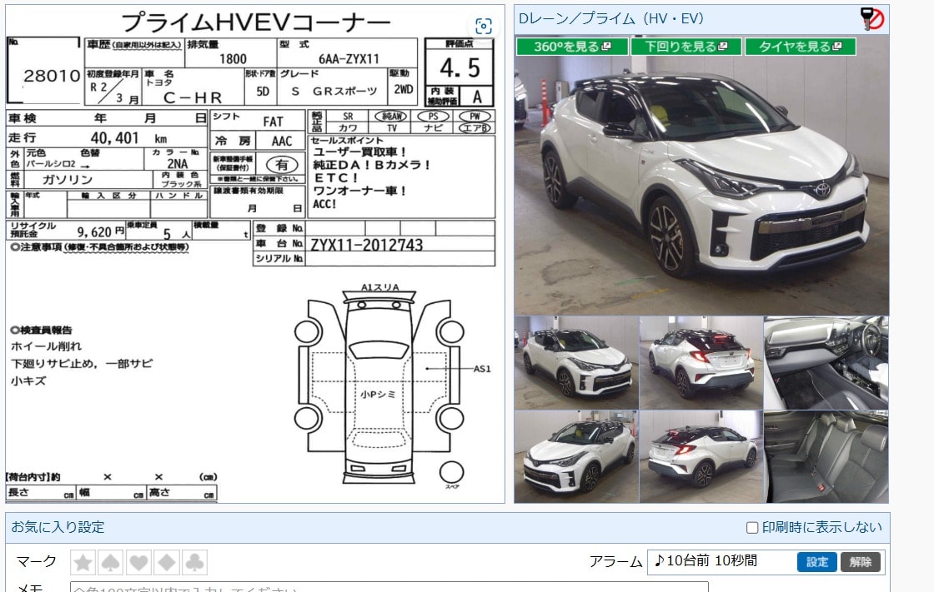Click the 2WD drive value
The height and width of the screenshot is (592, 934).
(x=404, y=90)
